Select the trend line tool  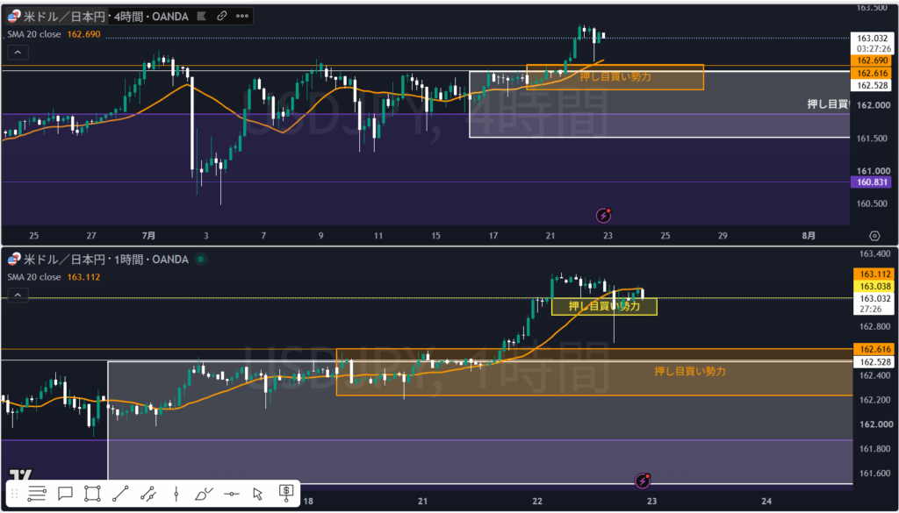[x=120, y=493]
